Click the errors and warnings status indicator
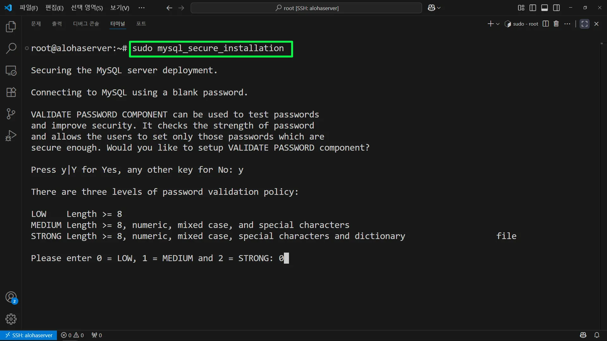The height and width of the screenshot is (341, 607). click(x=72, y=335)
